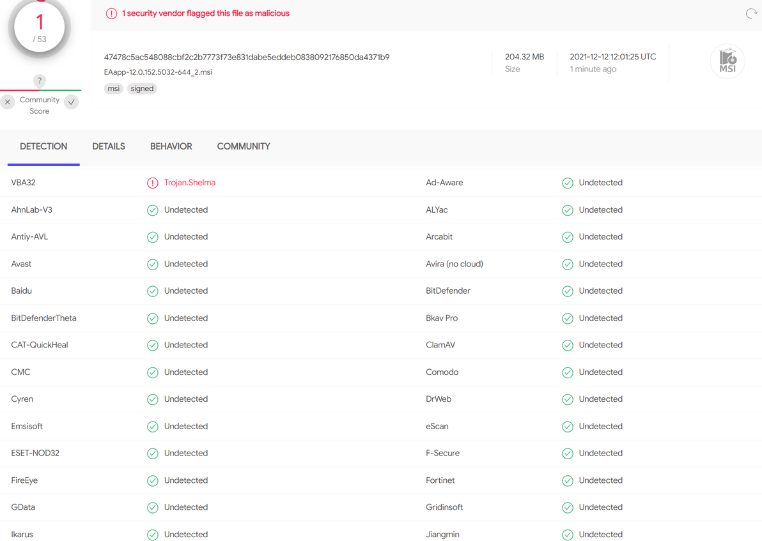This screenshot has height=541, width=762.
Task: Click the Trojan.Shelma detection result
Action: (x=190, y=183)
